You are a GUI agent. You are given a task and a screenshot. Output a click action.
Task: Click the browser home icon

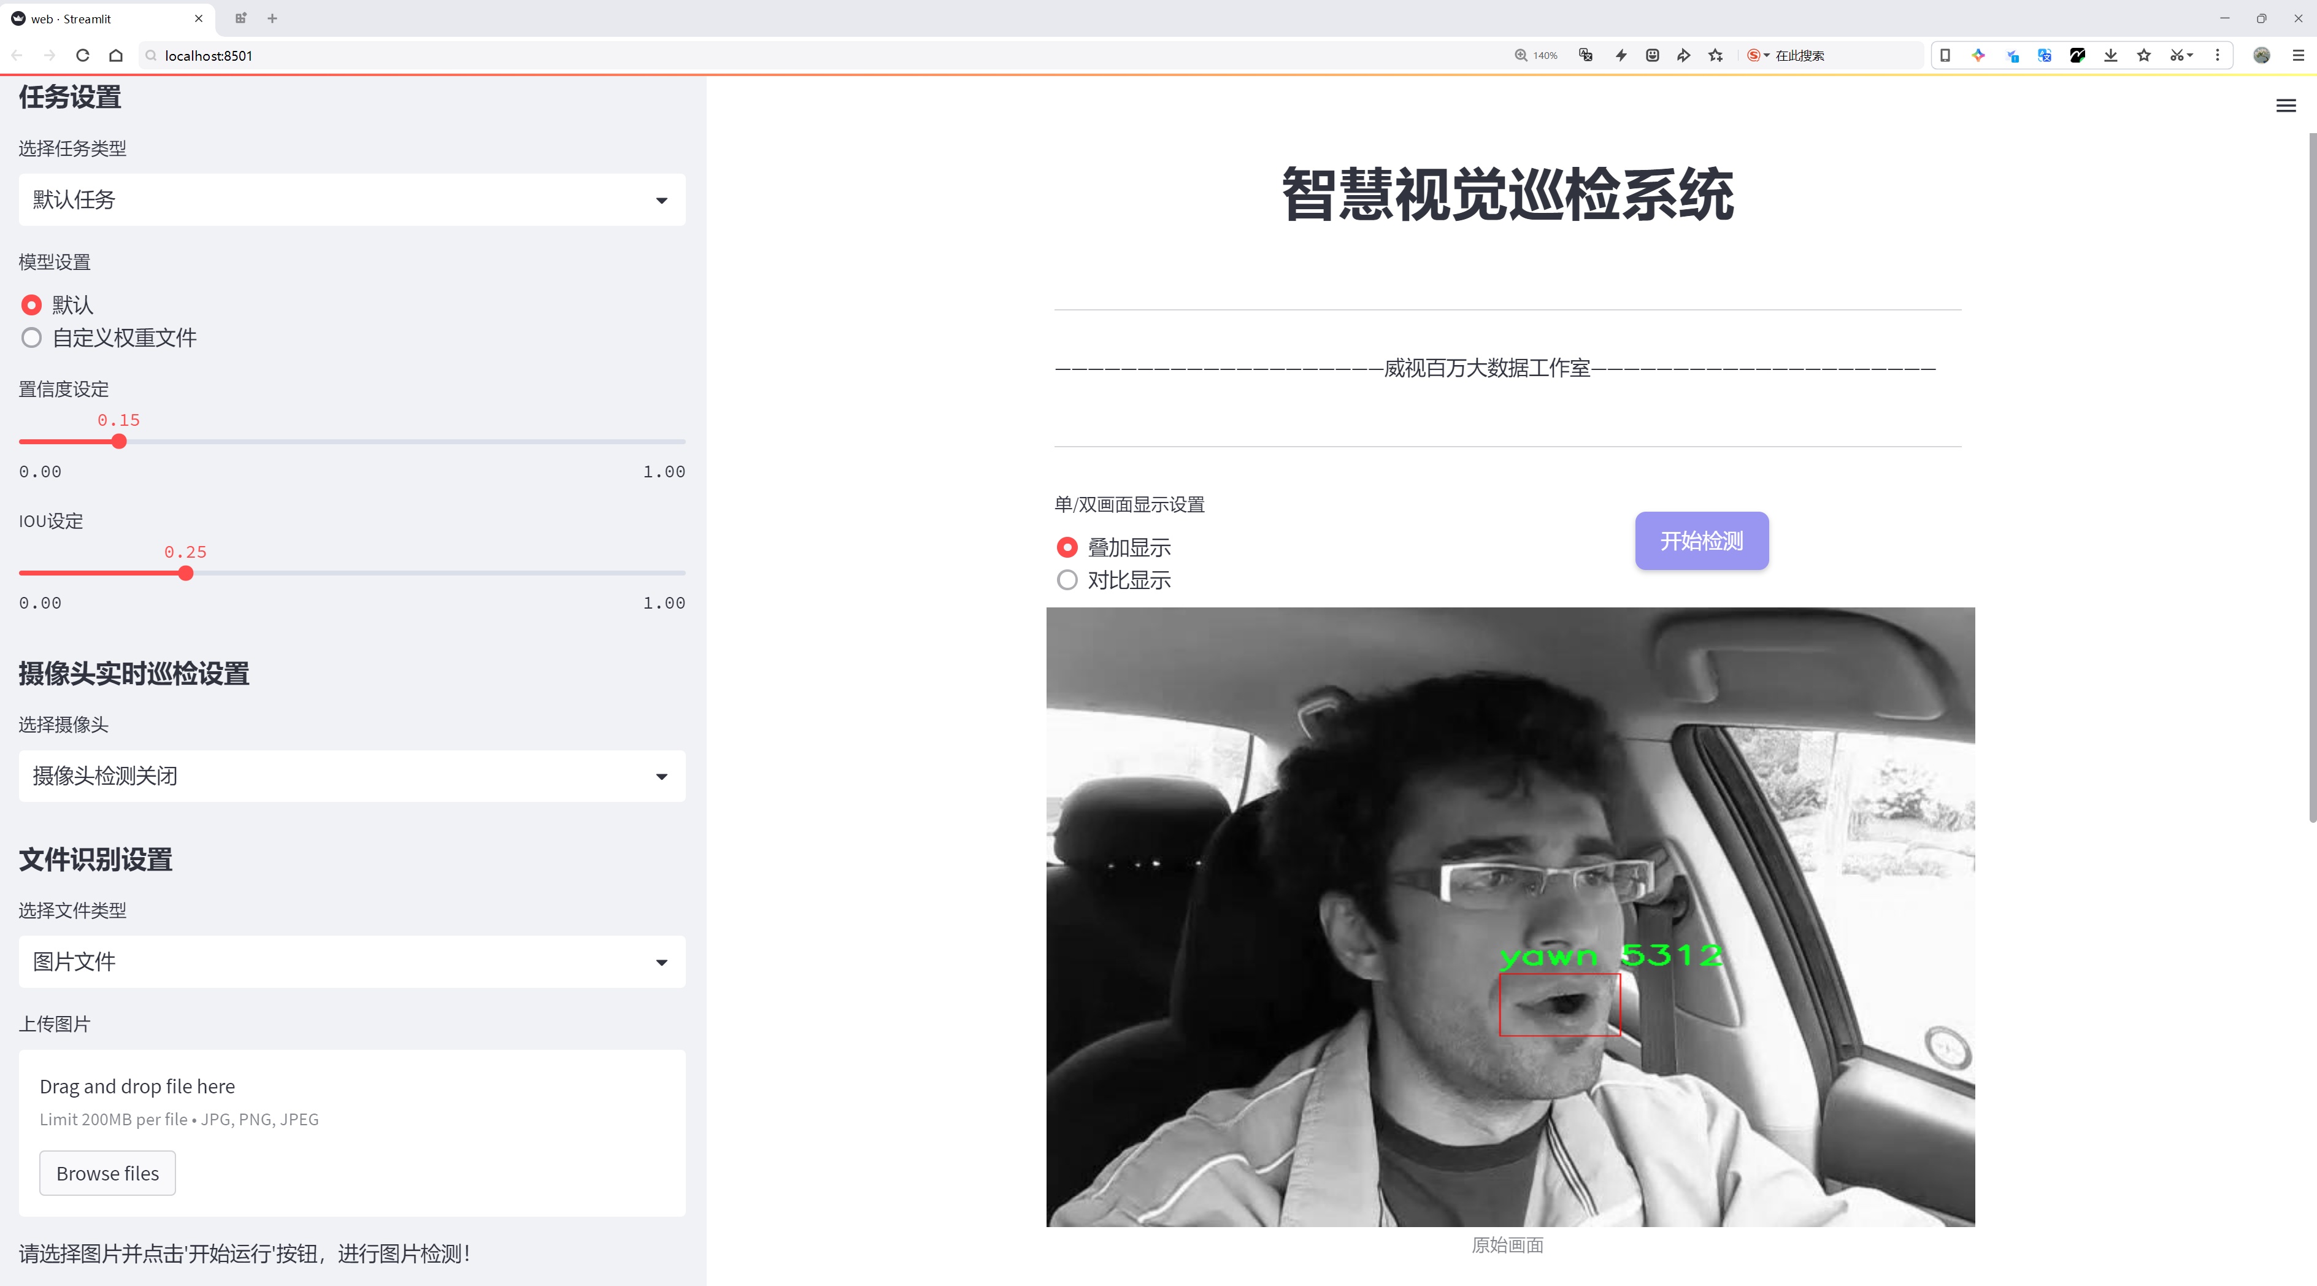(x=116, y=55)
